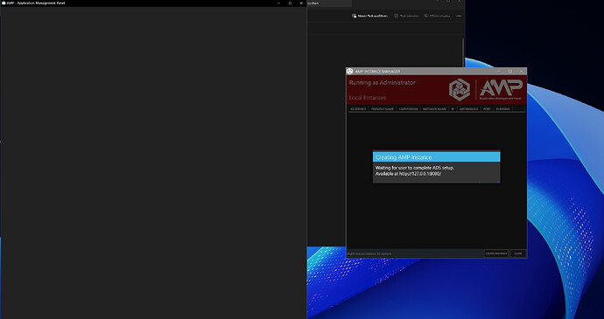Click 'Creating AMP Instance' dialog header
The height and width of the screenshot is (319, 604).
pos(437,157)
